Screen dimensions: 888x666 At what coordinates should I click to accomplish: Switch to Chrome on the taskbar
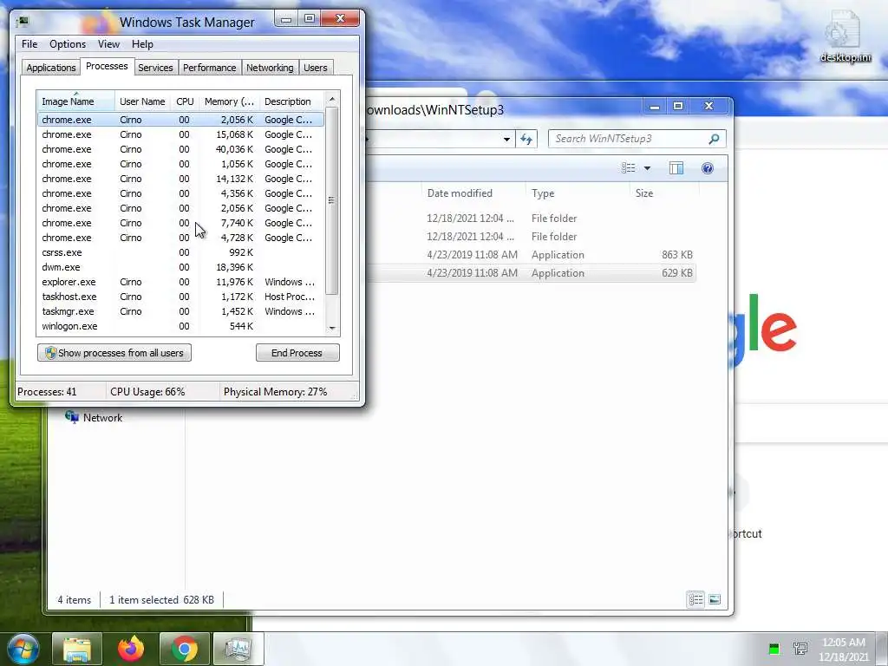185,649
